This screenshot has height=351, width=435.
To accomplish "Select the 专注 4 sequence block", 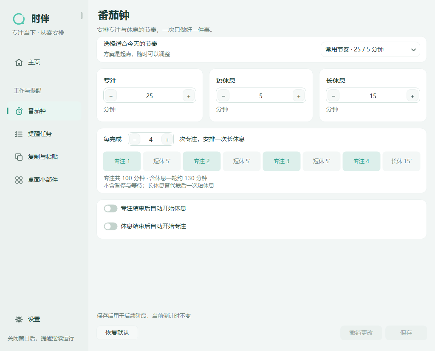I will 362,161.
